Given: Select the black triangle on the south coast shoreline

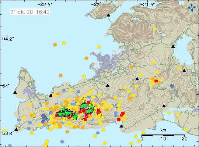Looking at the screenshot, I should point(121,126).
